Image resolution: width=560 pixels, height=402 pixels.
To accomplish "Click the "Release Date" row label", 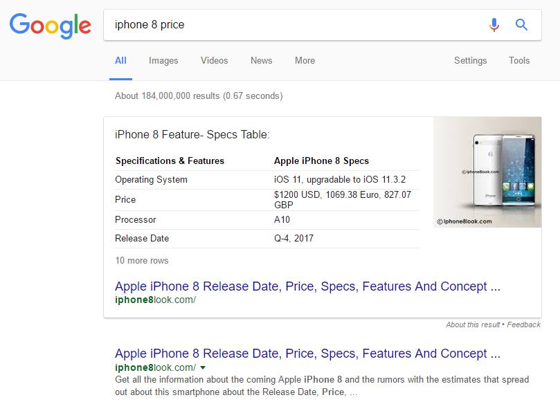I will coord(142,238).
